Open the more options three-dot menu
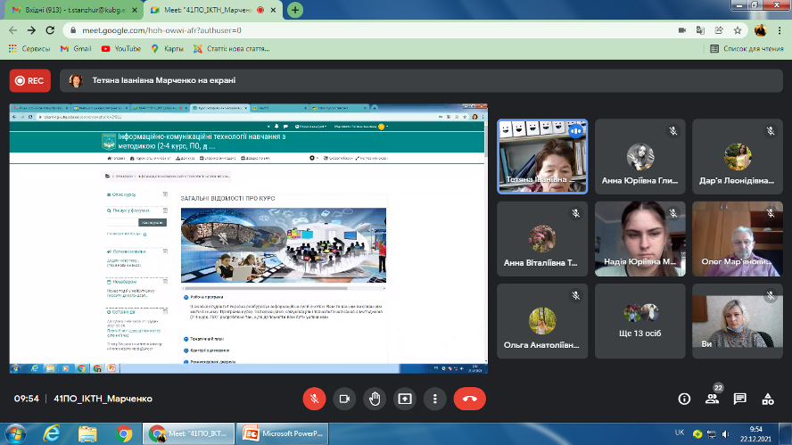Viewport: 792px width, 445px height. coord(434,399)
